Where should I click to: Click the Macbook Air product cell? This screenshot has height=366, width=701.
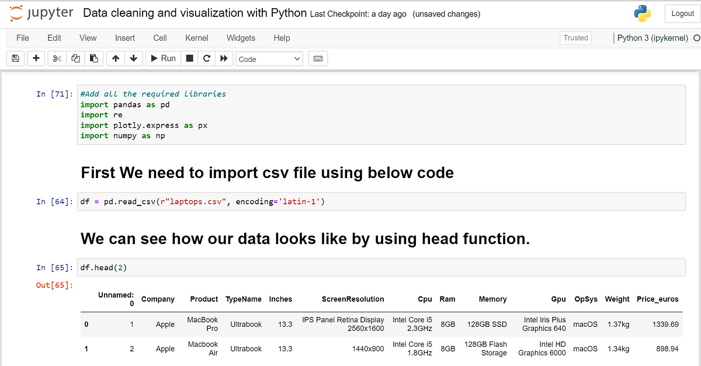click(x=203, y=348)
